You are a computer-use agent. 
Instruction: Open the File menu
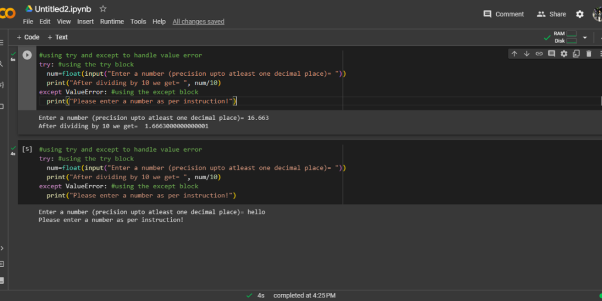(x=28, y=22)
